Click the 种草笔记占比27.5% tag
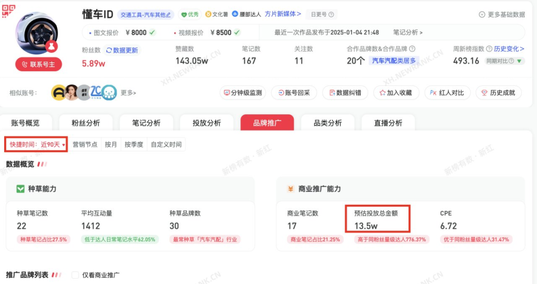Screen dimensions: 537x284 pos(44,239)
